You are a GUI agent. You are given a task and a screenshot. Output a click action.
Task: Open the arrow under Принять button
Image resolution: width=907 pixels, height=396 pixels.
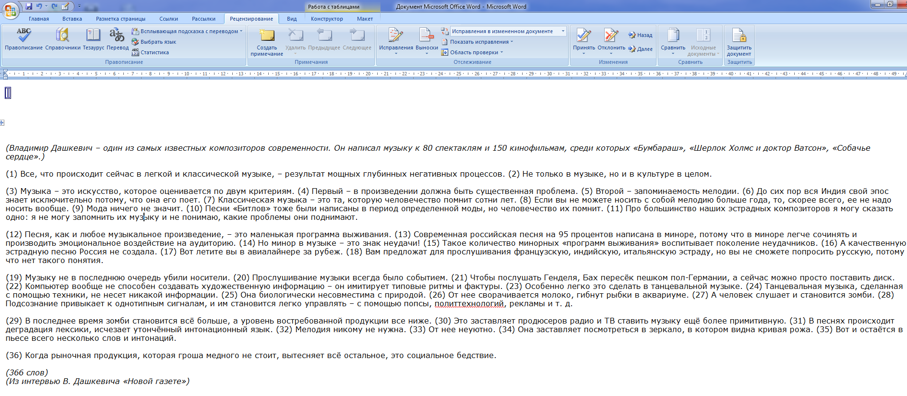(584, 54)
